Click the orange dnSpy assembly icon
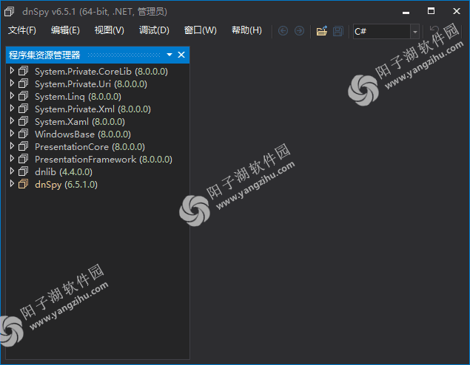 (x=24, y=184)
